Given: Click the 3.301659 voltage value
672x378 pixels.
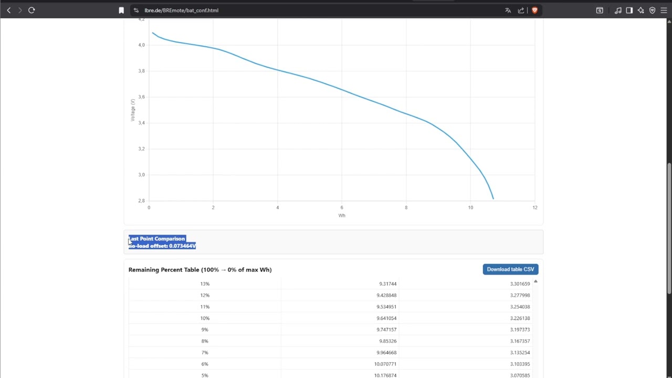Looking at the screenshot, I should pyautogui.click(x=520, y=284).
